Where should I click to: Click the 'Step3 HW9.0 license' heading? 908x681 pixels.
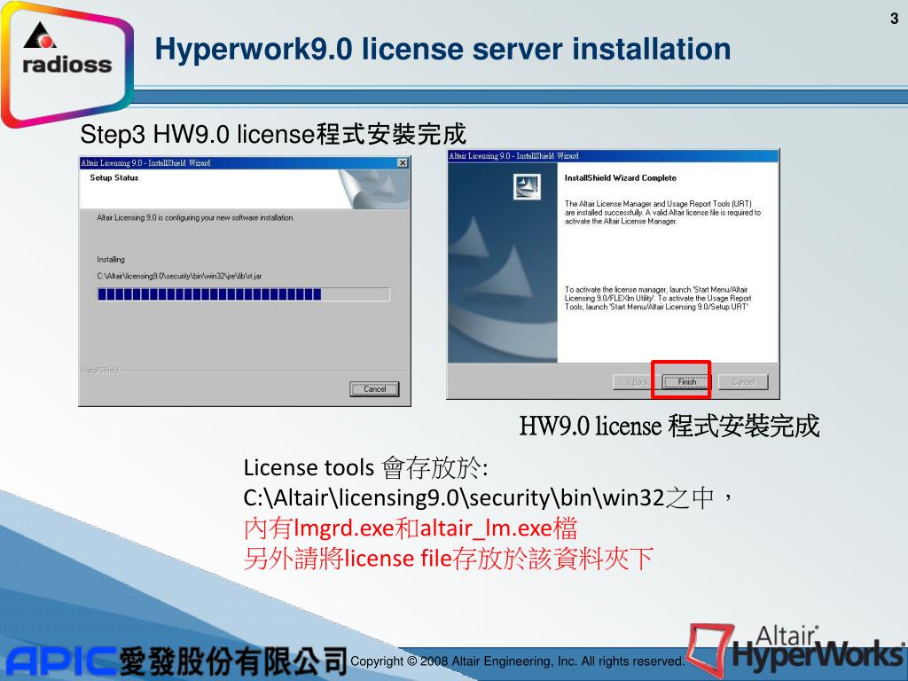click(x=273, y=135)
